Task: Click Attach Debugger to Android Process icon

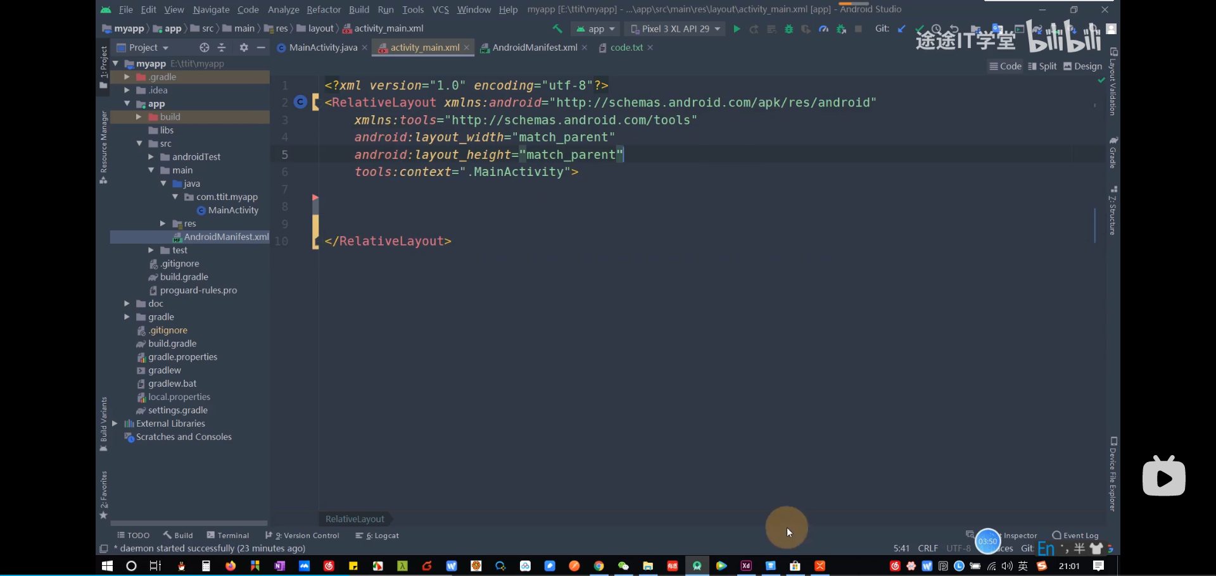Action: click(841, 29)
